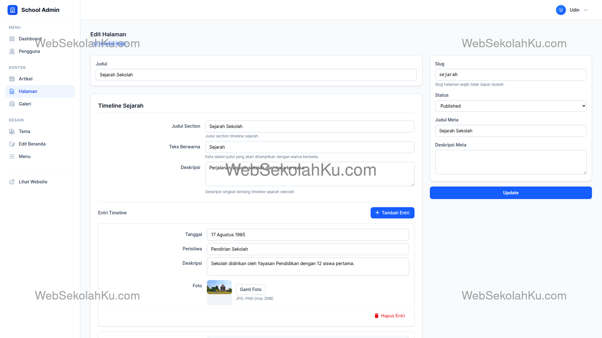Click the Entri Timeline label
The image size is (602, 338).
[112, 213]
